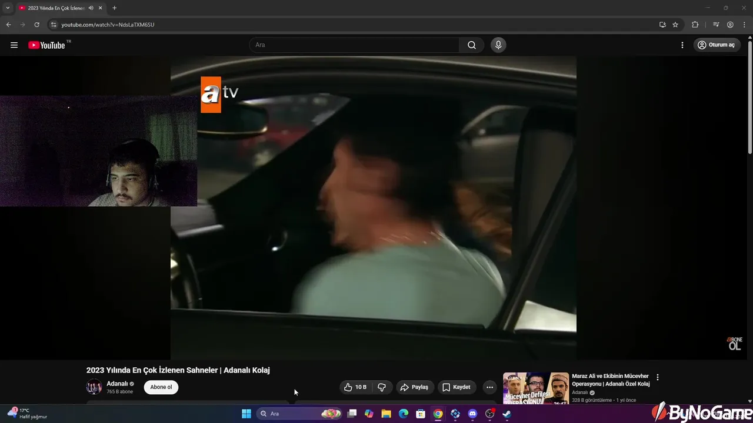Open YouTube settings three-dot menu

point(682,45)
